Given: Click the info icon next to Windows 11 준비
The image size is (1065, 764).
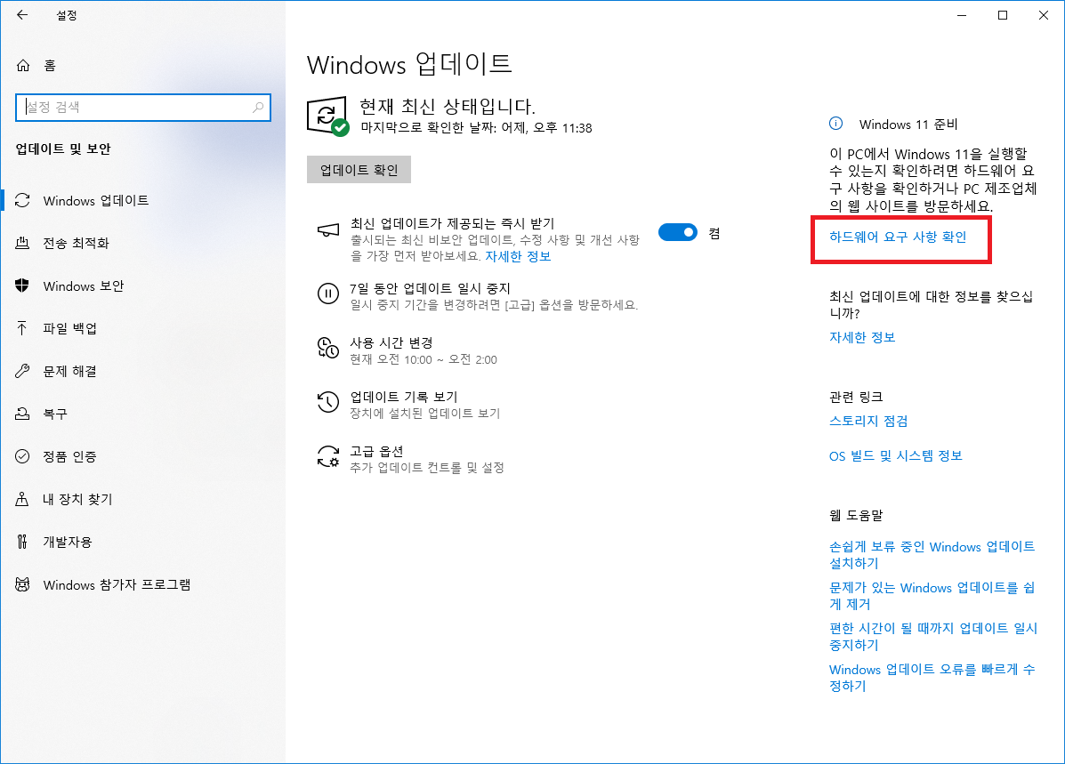Looking at the screenshot, I should click(x=836, y=124).
